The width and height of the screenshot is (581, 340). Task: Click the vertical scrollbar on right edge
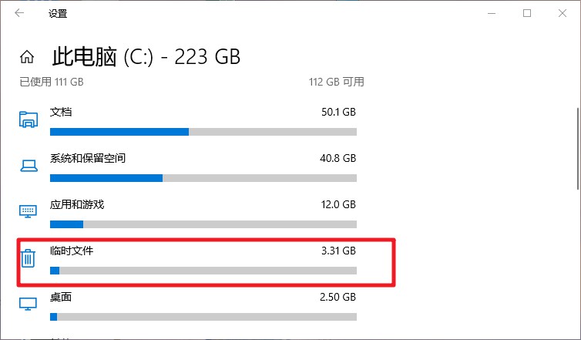point(579,148)
